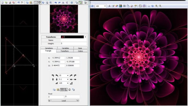Open the rotation angle dropdown showing 15
The image size is (188, 106).
click(68, 76)
